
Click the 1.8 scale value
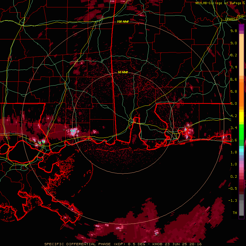[234, 152]
